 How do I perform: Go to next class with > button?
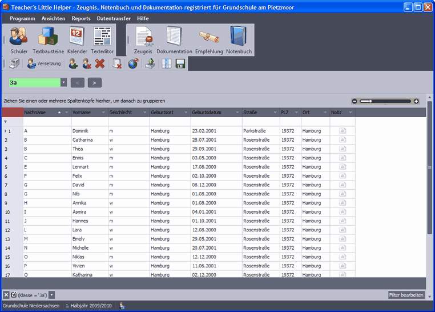tap(95, 83)
